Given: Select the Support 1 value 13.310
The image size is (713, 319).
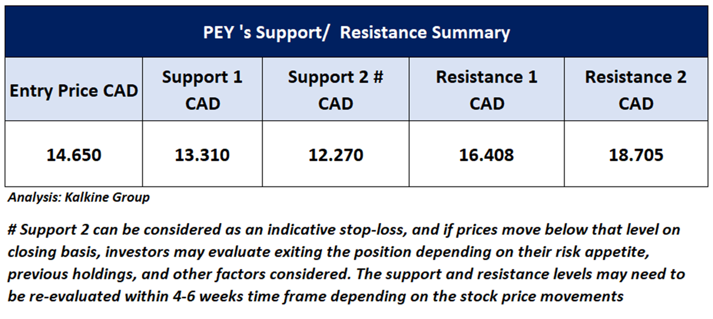Looking at the screenshot, I should [202, 154].
